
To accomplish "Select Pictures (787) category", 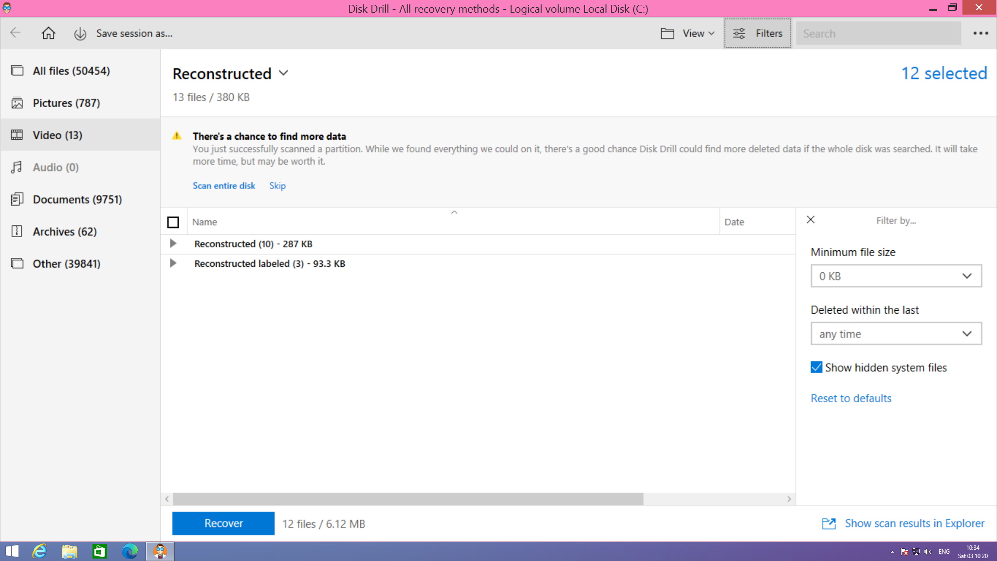I will [80, 103].
